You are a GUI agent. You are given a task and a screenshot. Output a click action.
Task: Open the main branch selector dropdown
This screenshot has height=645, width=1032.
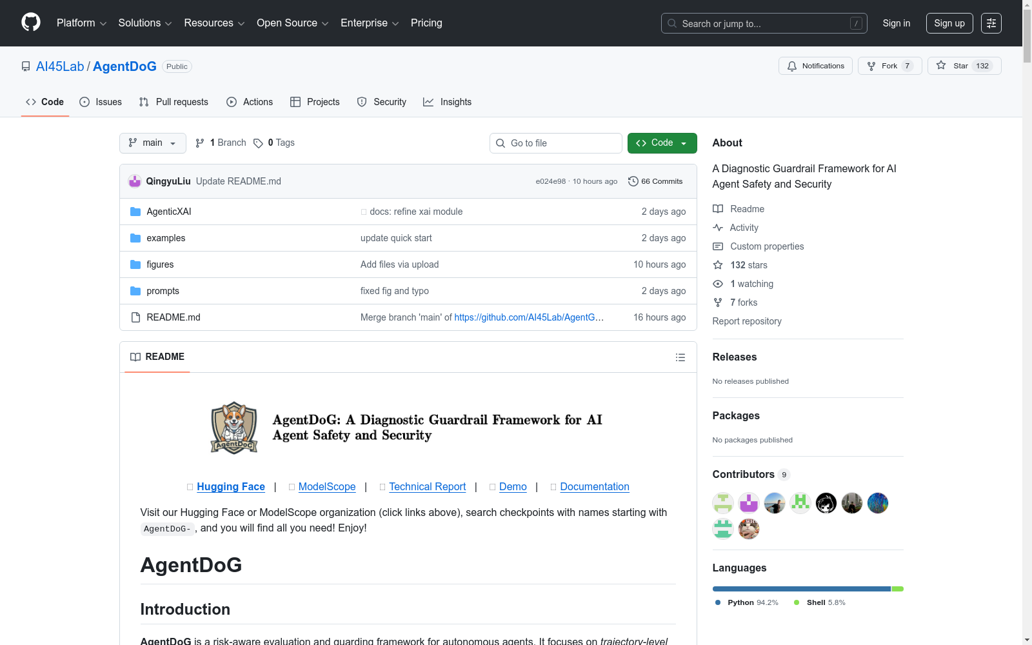click(x=153, y=143)
